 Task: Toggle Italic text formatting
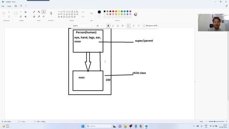click(x=113, y=26)
